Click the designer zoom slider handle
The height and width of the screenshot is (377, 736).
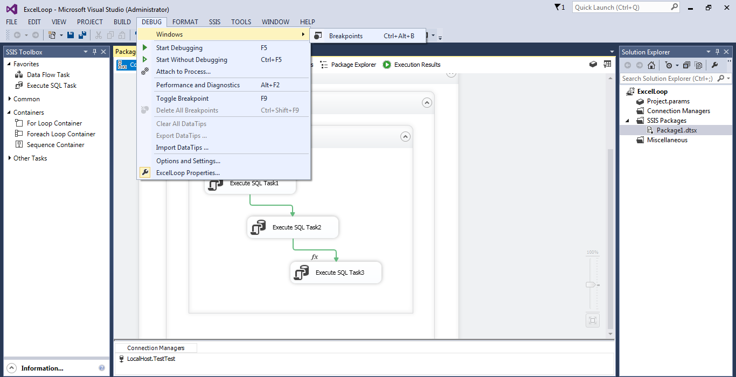(x=592, y=284)
